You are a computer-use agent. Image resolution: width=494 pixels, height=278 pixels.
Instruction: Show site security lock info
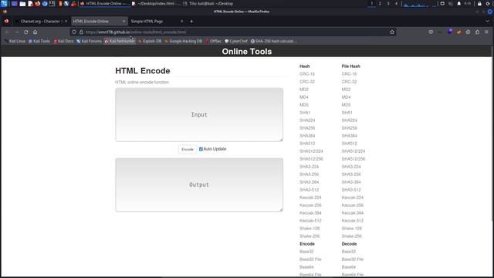click(x=81, y=32)
